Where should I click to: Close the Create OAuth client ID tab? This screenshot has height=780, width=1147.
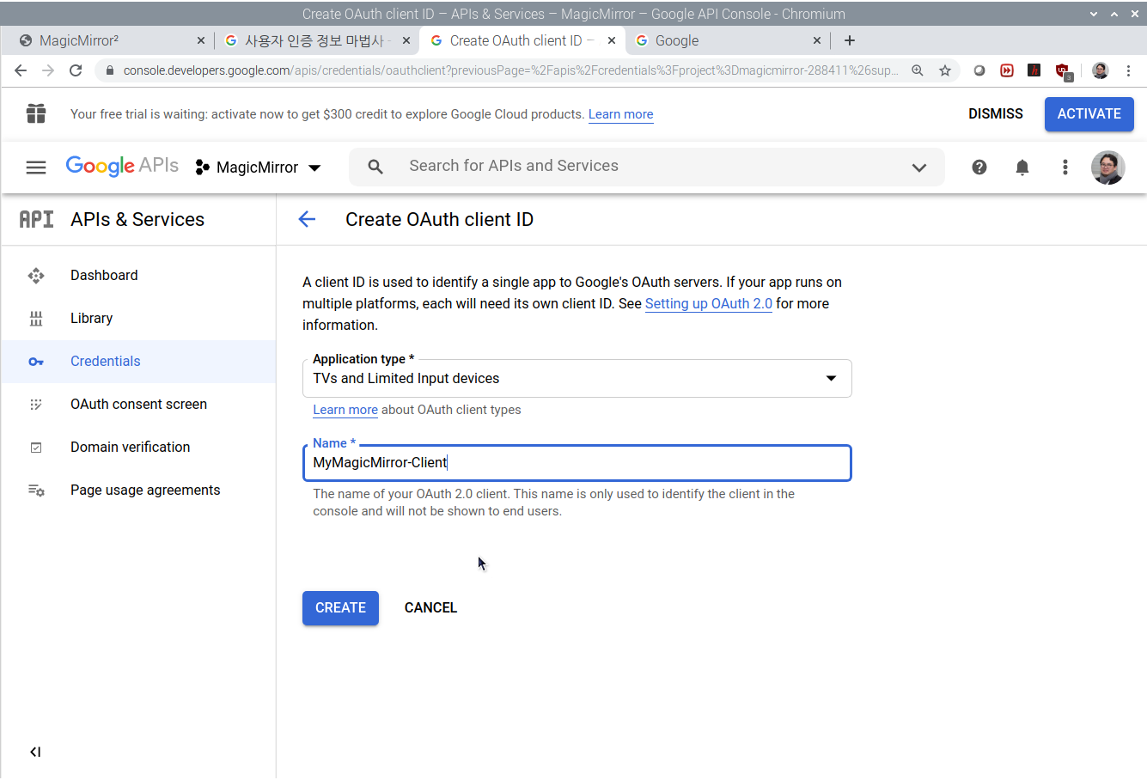pos(612,40)
